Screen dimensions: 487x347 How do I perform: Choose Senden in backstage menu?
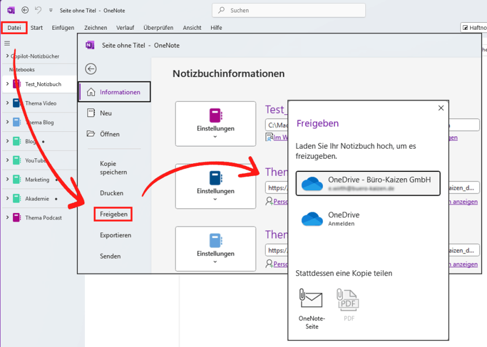[110, 256]
